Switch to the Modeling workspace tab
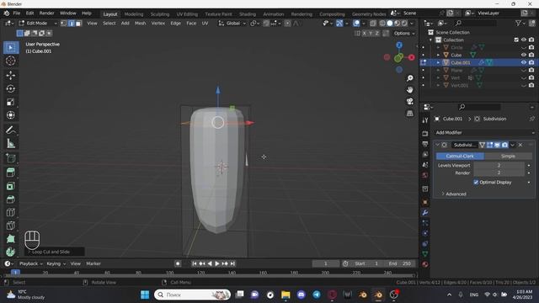This screenshot has width=539, height=303. (134, 14)
